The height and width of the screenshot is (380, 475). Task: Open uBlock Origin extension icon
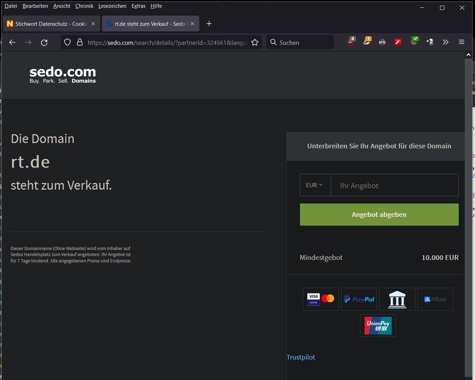(351, 42)
